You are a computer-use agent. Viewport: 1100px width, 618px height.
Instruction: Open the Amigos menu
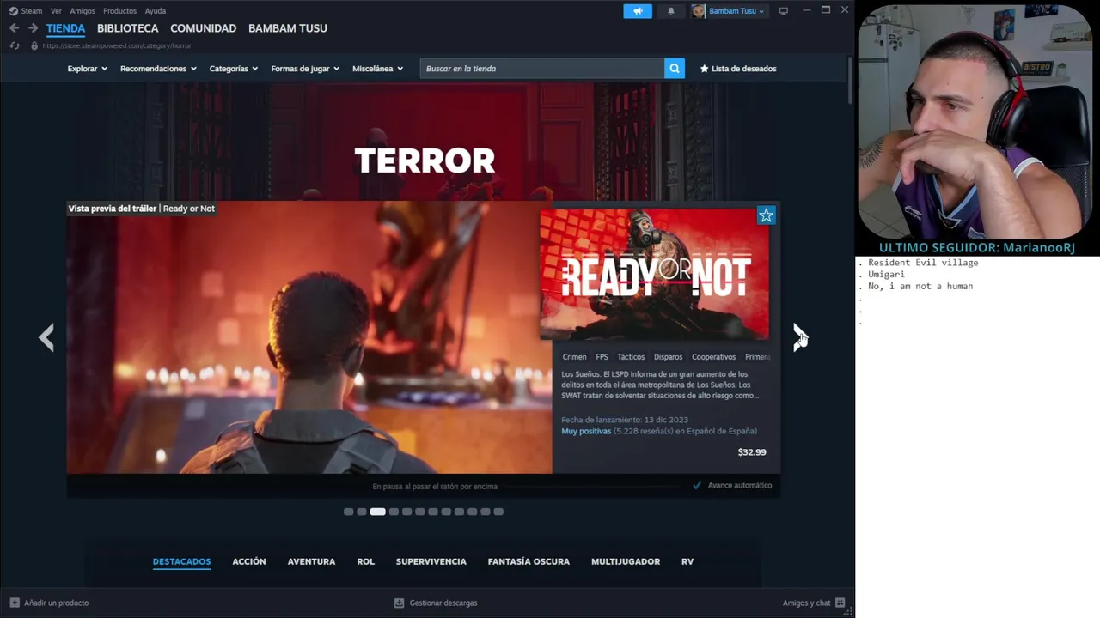[82, 11]
